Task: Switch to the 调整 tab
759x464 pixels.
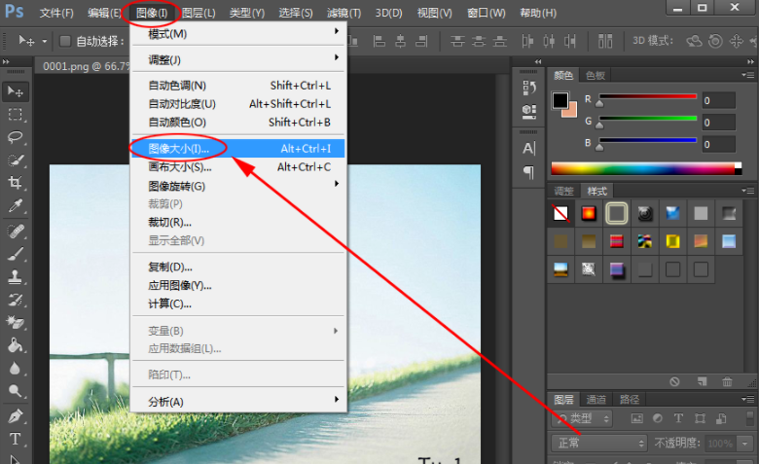Action: (564, 191)
